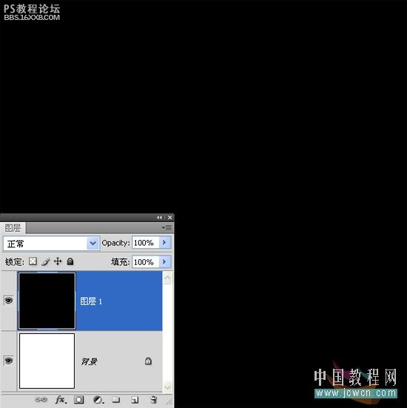Add a layer mask with the mask icon
Image resolution: width=407 pixels, height=408 pixels.
pyautogui.click(x=78, y=400)
